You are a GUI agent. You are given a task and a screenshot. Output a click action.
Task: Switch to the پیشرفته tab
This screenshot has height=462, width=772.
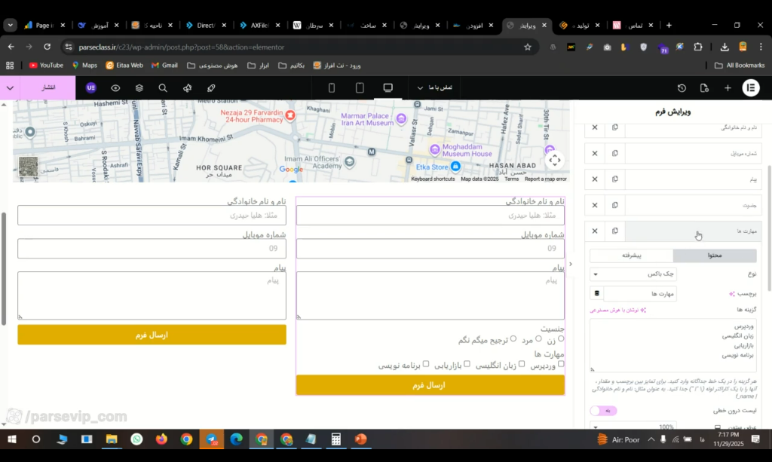point(632,255)
